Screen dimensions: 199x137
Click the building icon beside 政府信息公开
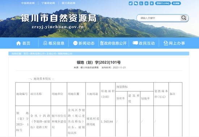pos(102,43)
